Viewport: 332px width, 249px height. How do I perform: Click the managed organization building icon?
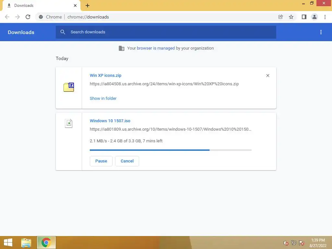click(x=122, y=48)
